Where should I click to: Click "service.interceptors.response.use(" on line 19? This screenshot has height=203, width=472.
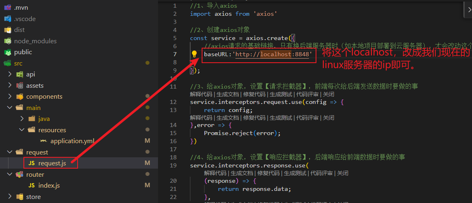pos(249,166)
